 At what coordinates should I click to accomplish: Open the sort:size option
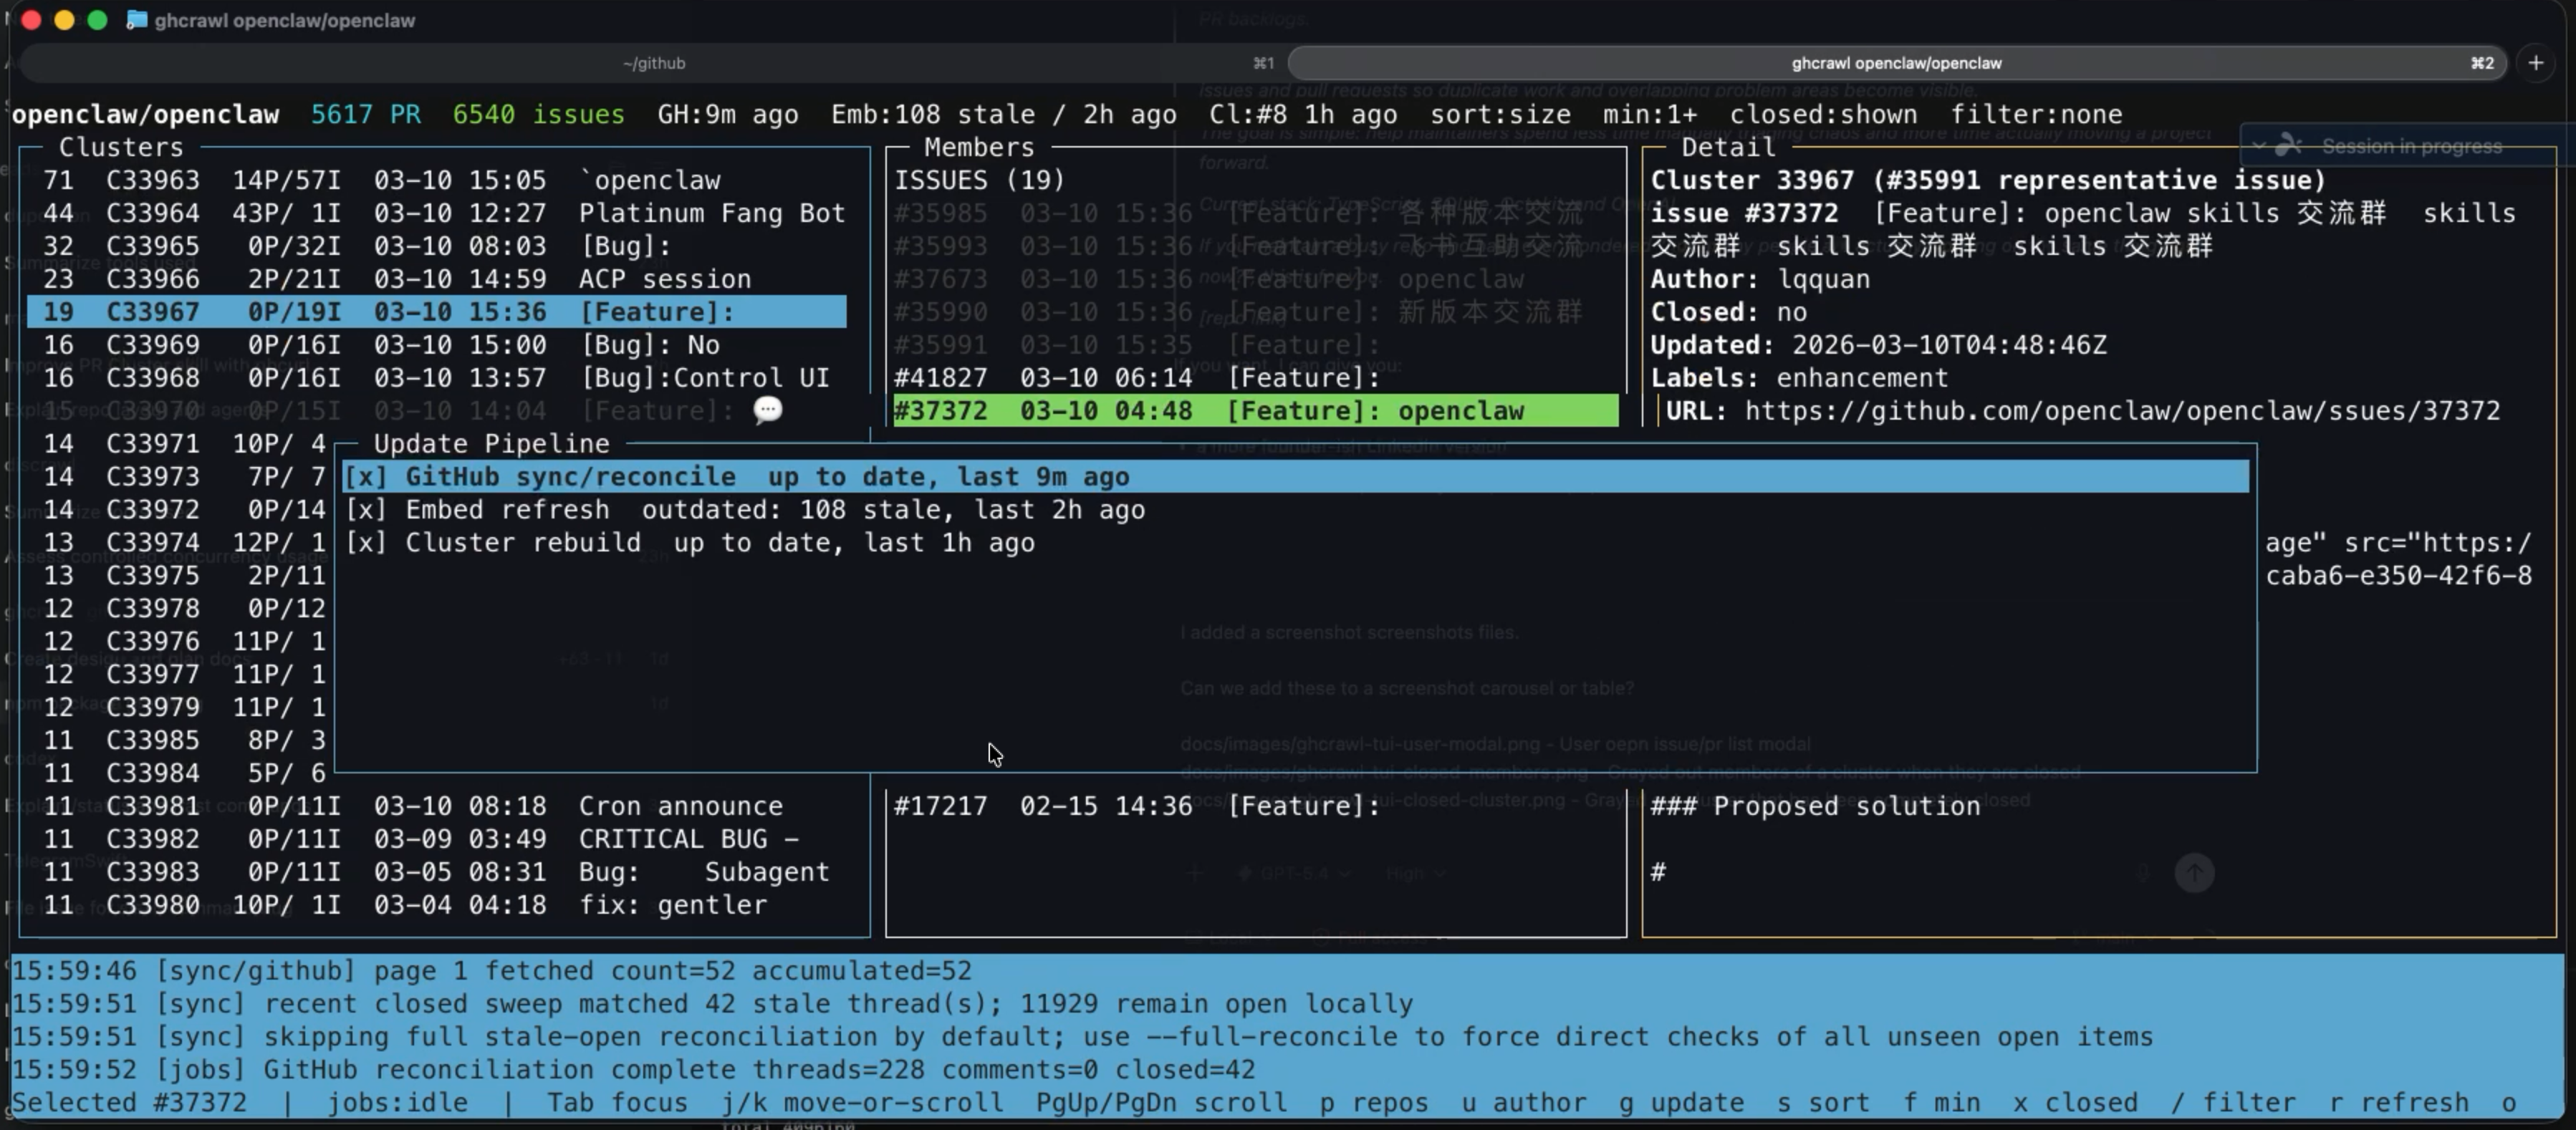pos(1499,114)
